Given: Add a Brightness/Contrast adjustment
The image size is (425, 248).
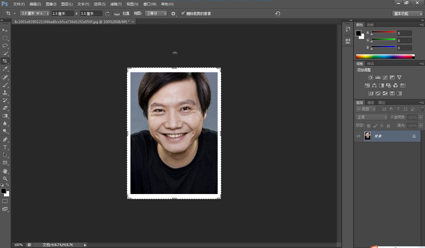Looking at the screenshot, I should (x=371, y=78).
